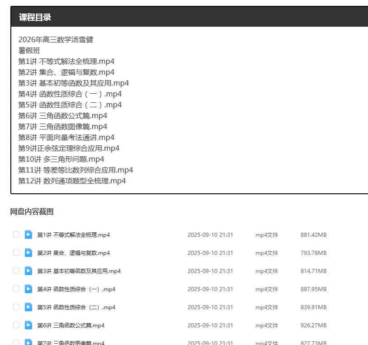Click the 课程目录 panel header
368x345 pixels.
pos(35,17)
